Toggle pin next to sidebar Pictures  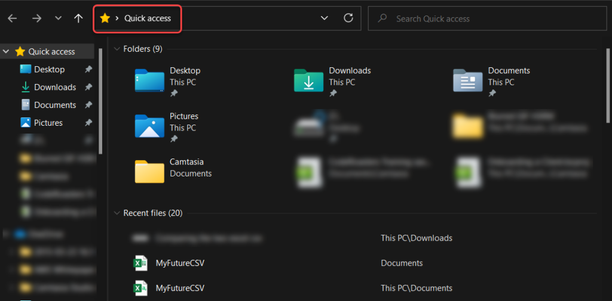coord(88,123)
